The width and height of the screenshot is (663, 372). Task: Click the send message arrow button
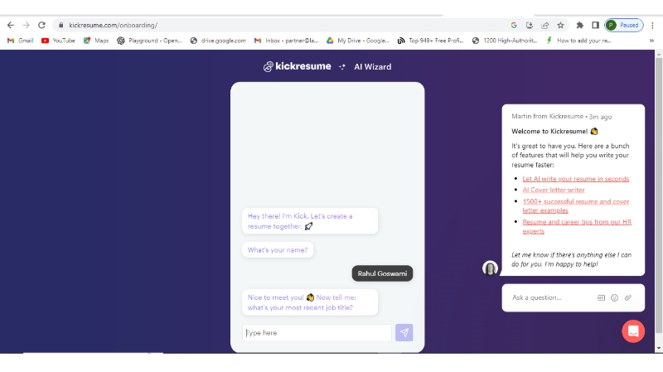coord(404,332)
